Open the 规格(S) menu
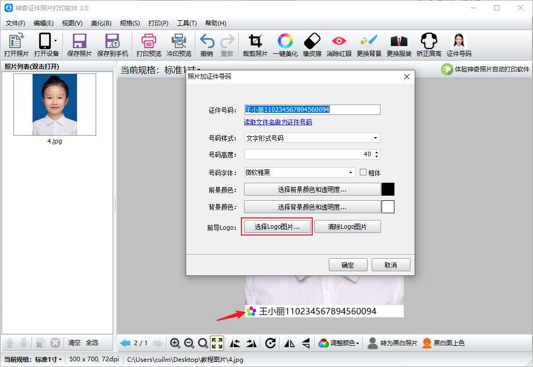The height and width of the screenshot is (367, 533). tap(130, 23)
